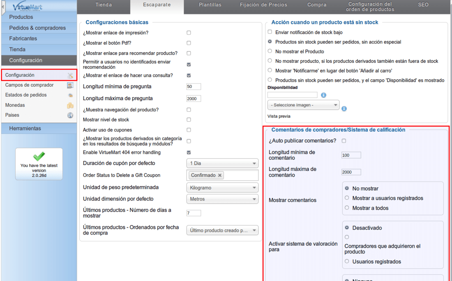Select Mostrar 'Notificarme' en lugar del botón radio
The width and height of the screenshot is (452, 281).
270,70
